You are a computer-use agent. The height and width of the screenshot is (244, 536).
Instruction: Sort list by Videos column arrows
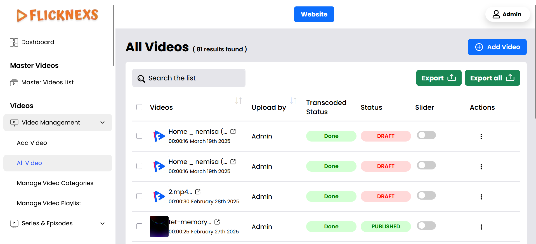pyautogui.click(x=239, y=101)
